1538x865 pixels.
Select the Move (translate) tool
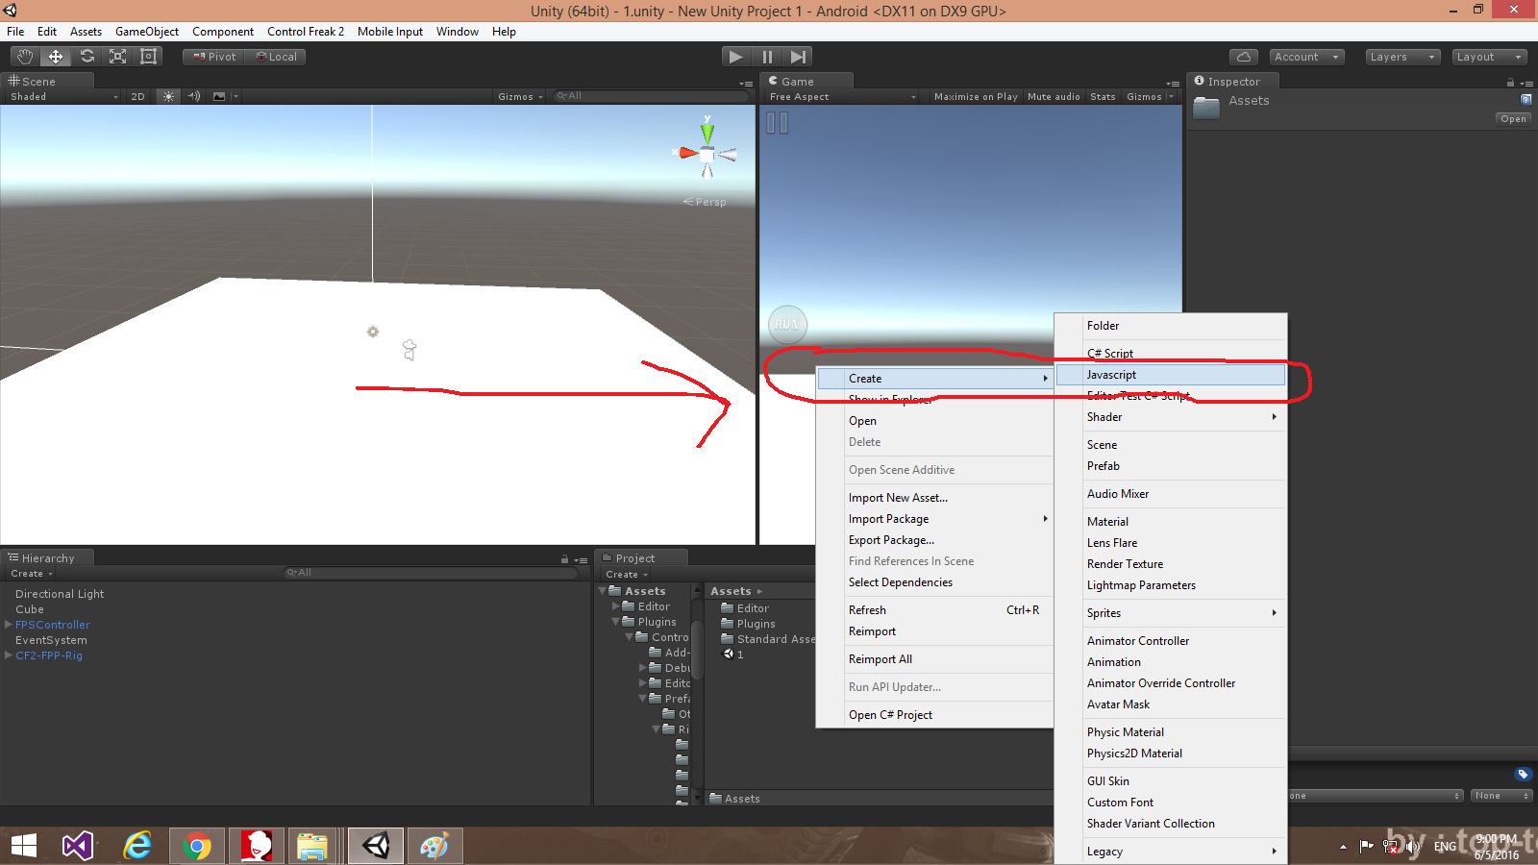pyautogui.click(x=56, y=57)
